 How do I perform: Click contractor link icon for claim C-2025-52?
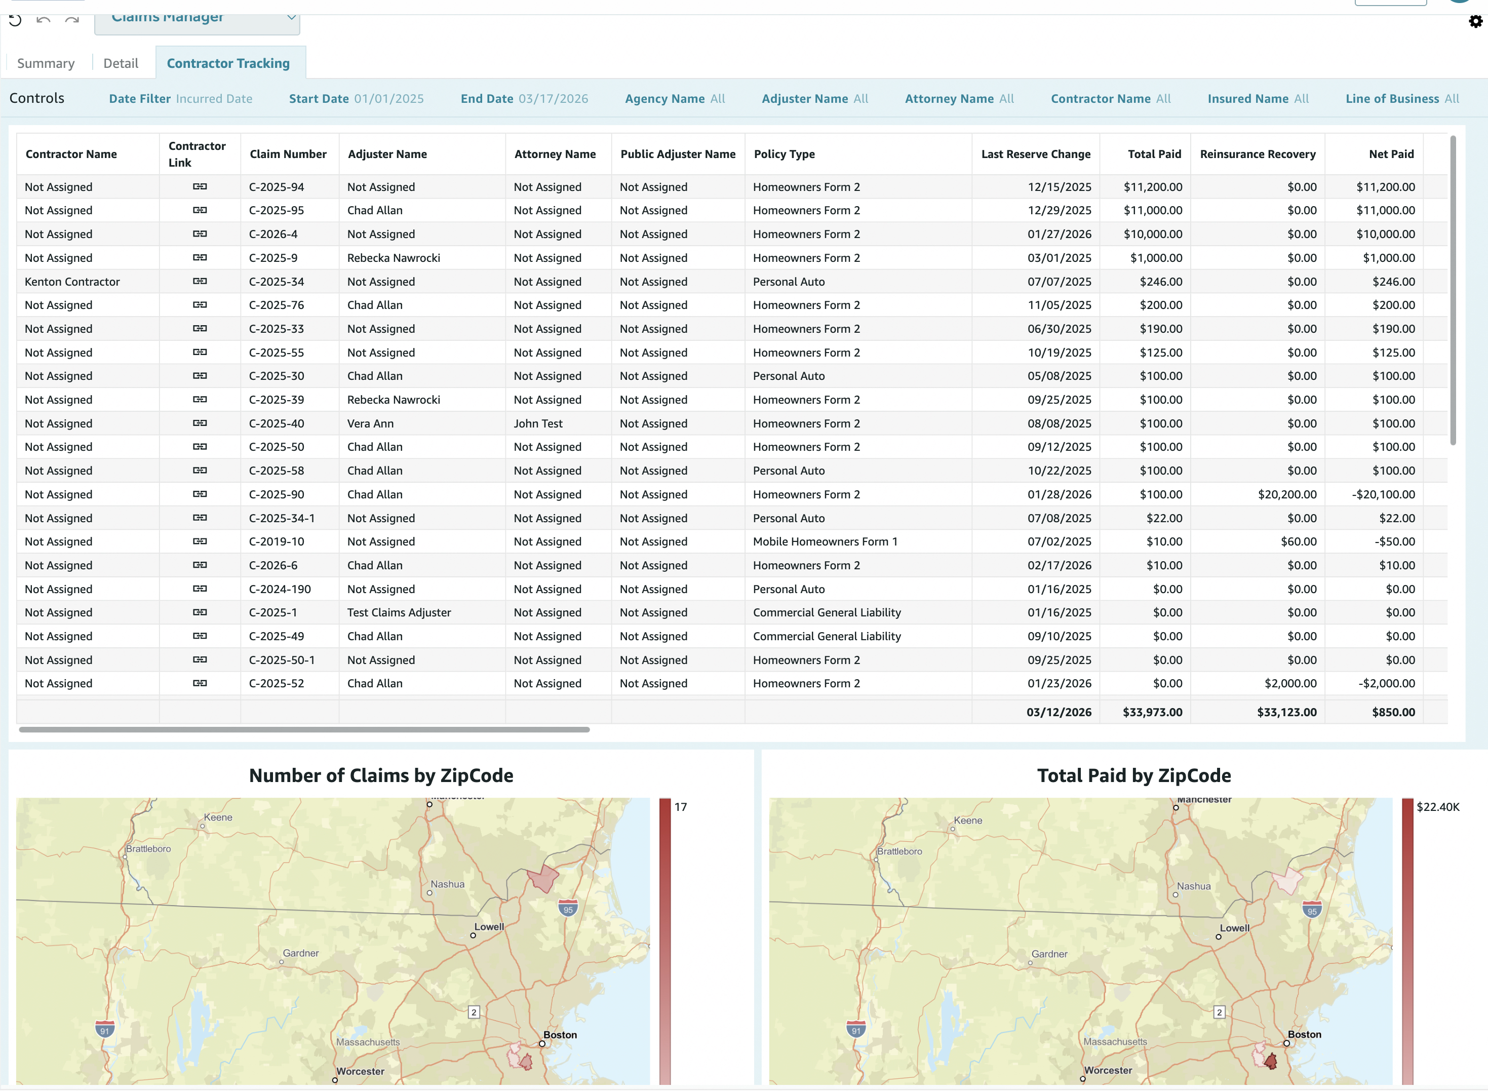coord(200,684)
